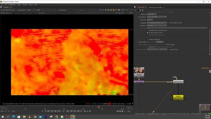Click the yellow ring icon in the viewer toolbar

(114, 10)
